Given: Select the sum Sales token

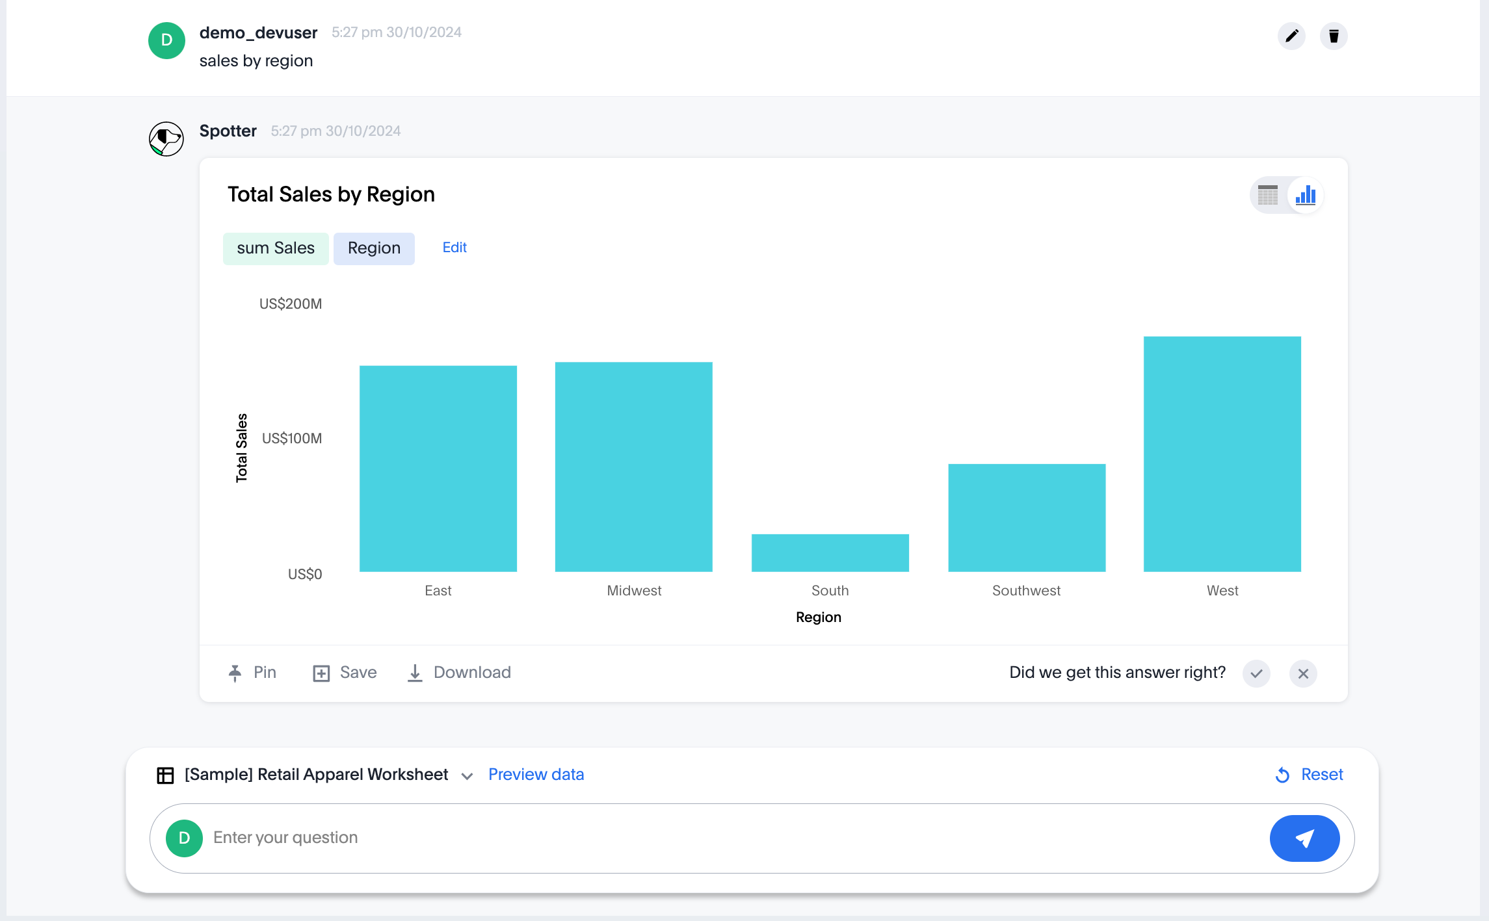Looking at the screenshot, I should click(x=276, y=248).
